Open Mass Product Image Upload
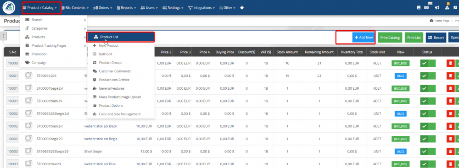Screen dimensions: 459x168 point(121,97)
